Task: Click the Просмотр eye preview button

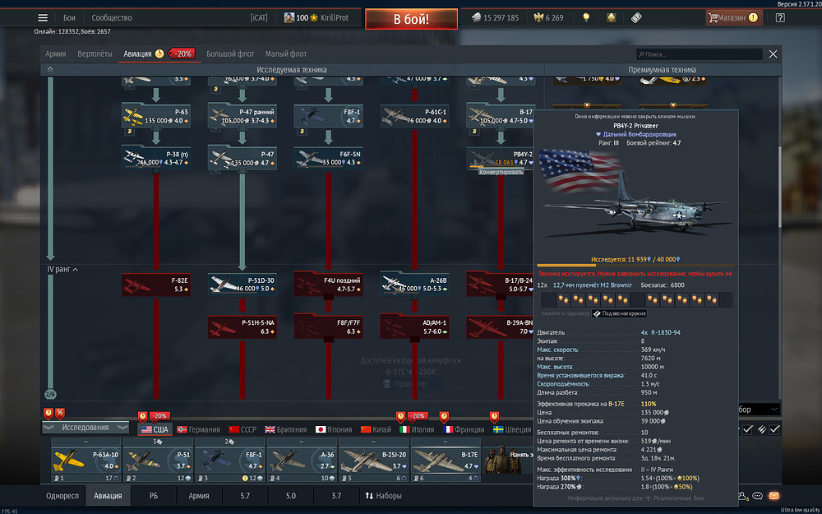Action: (x=404, y=384)
